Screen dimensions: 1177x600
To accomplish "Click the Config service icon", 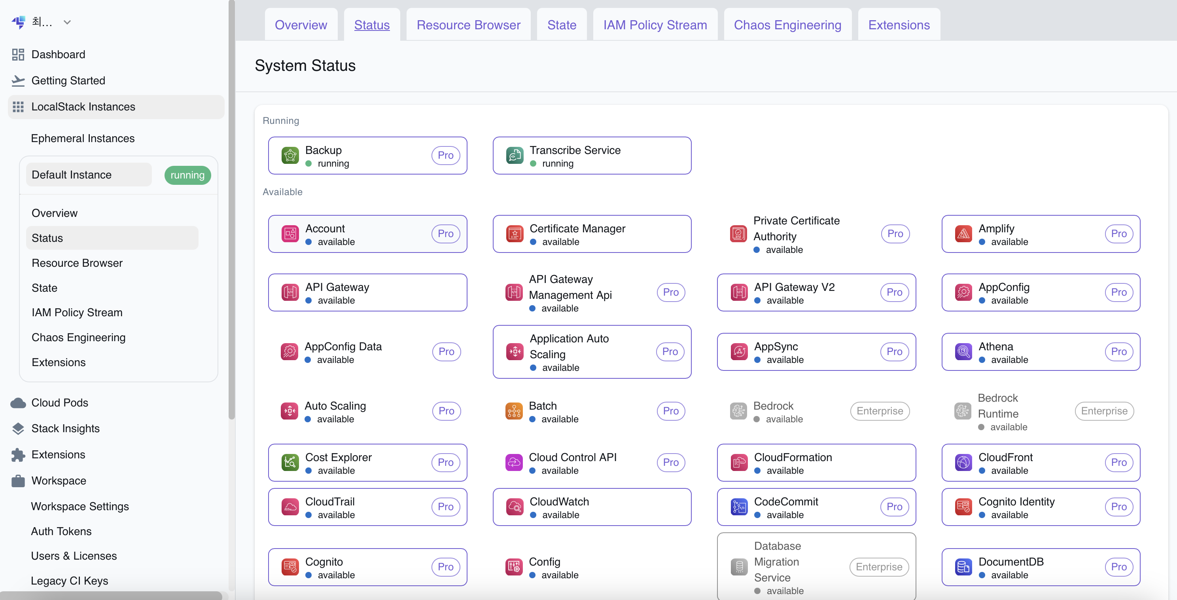I will point(514,567).
